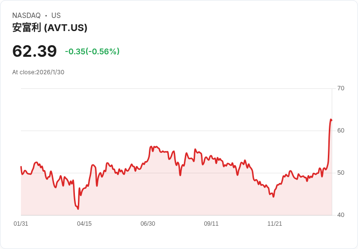Click the 09/11 date axis label

pyautogui.click(x=211, y=224)
